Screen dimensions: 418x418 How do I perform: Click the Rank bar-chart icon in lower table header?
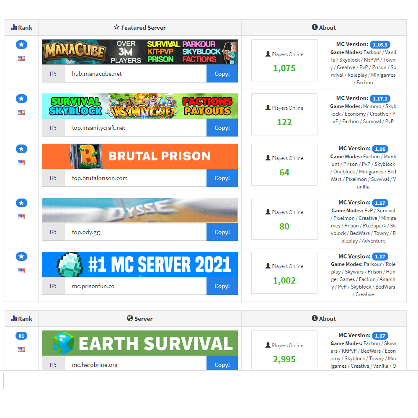14,318
